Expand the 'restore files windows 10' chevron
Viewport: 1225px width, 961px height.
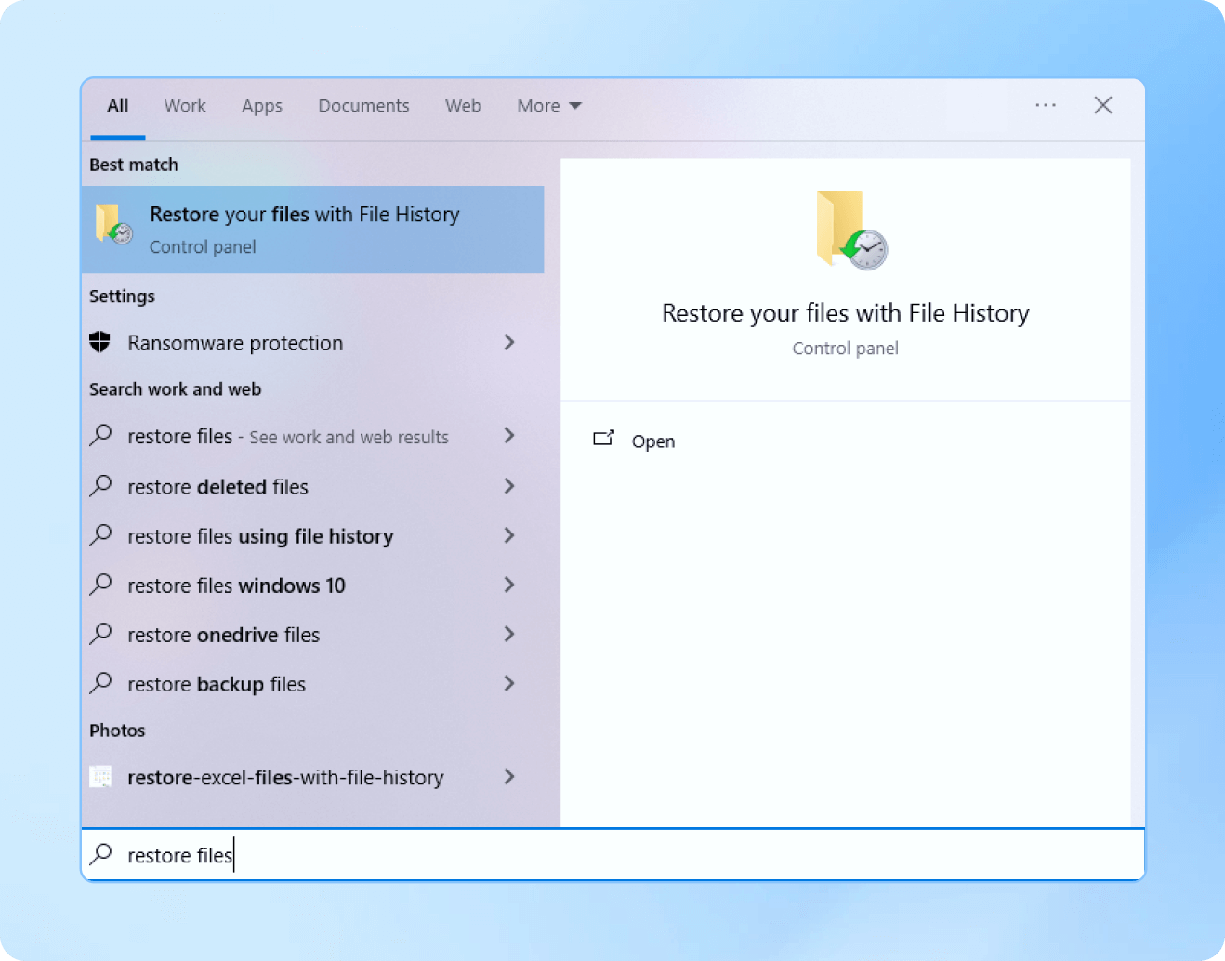(509, 585)
